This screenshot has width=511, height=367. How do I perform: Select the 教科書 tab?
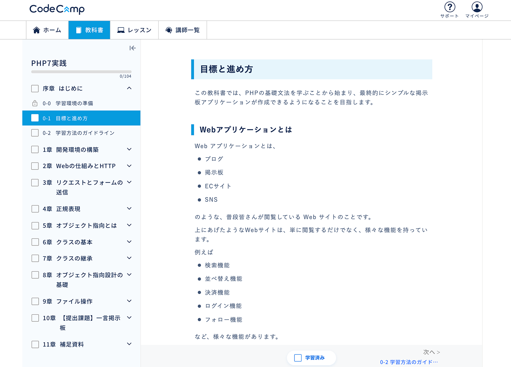89,30
